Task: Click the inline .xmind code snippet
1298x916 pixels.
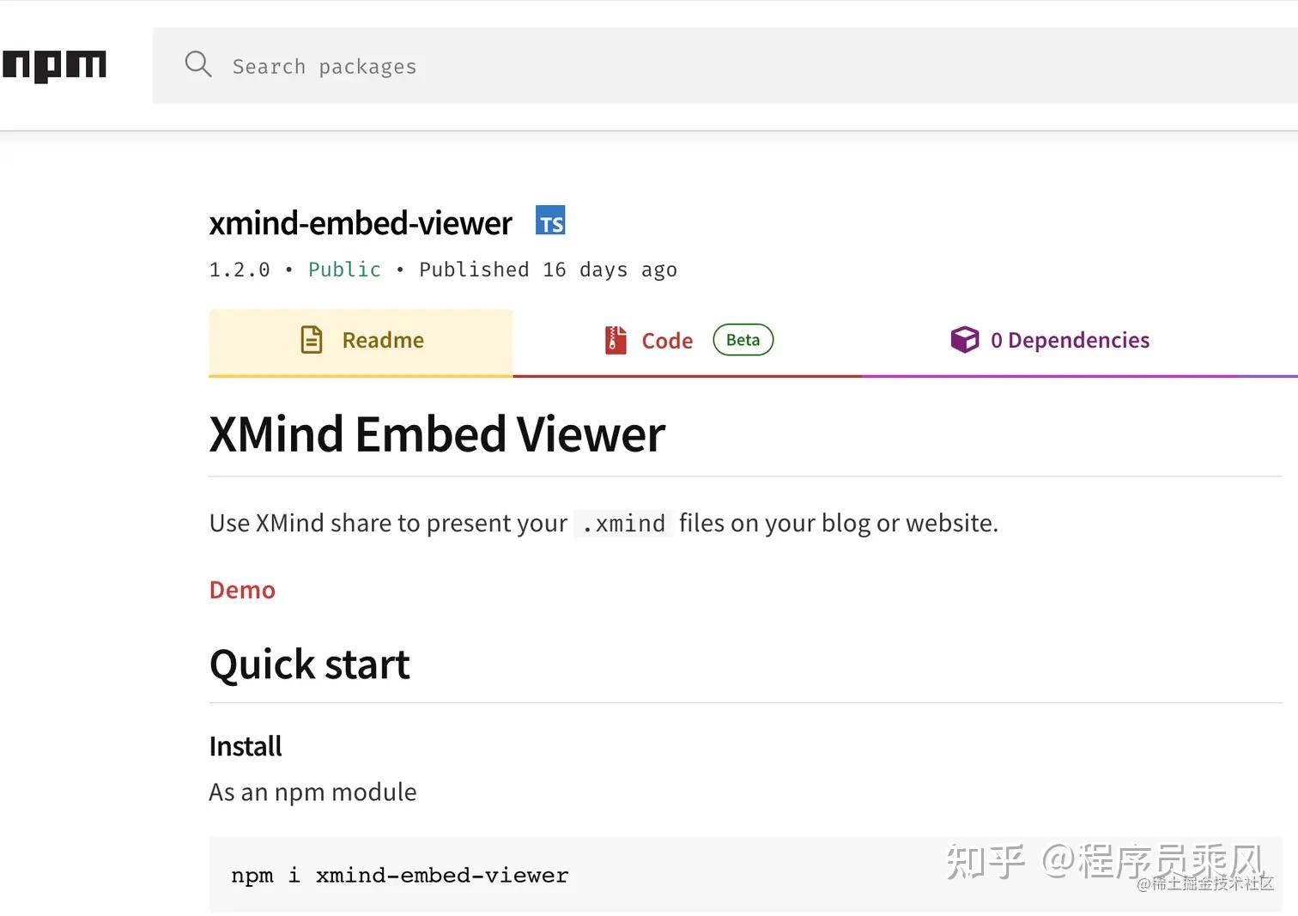Action: 622,523
